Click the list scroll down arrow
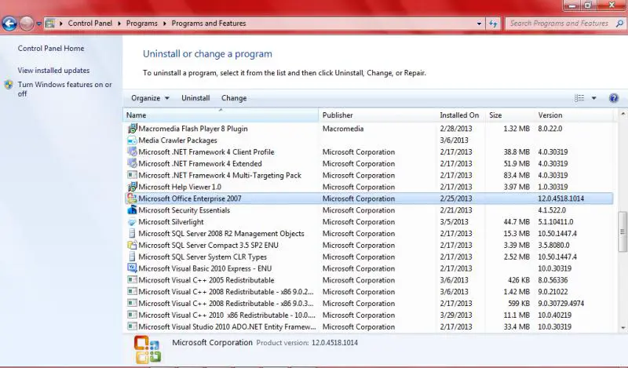This screenshot has height=368, width=628. point(623,327)
